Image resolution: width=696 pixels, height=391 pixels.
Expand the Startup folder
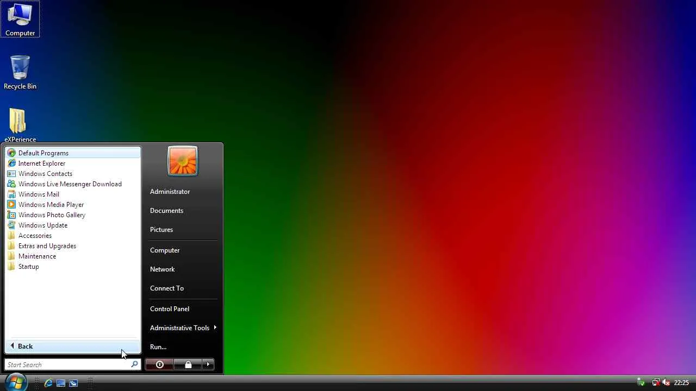coord(73,267)
